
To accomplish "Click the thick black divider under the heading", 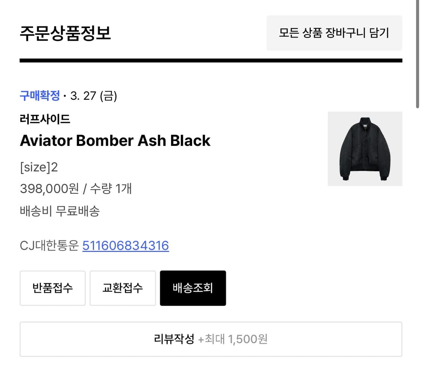I will tap(210, 60).
